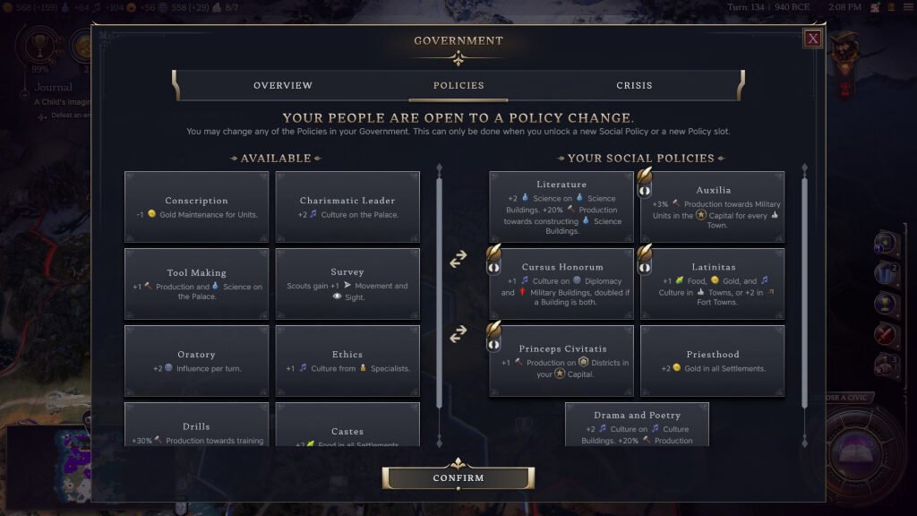Click the trophy icon on the right sidebar
The image size is (917, 516).
pos(883,305)
